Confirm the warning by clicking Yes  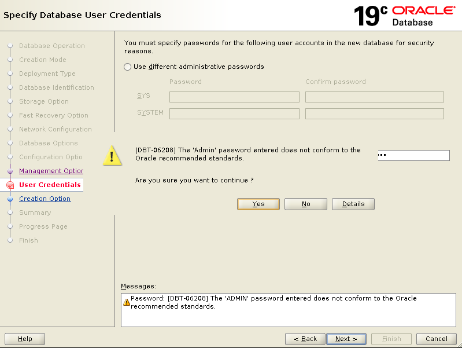click(258, 204)
